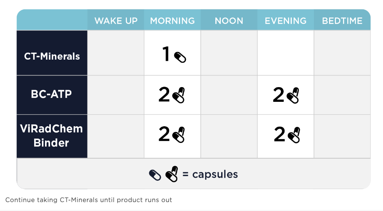Click the BC-ATP evening double capsule icon
Viewport: 383px width, 211px height.
pyautogui.click(x=293, y=96)
